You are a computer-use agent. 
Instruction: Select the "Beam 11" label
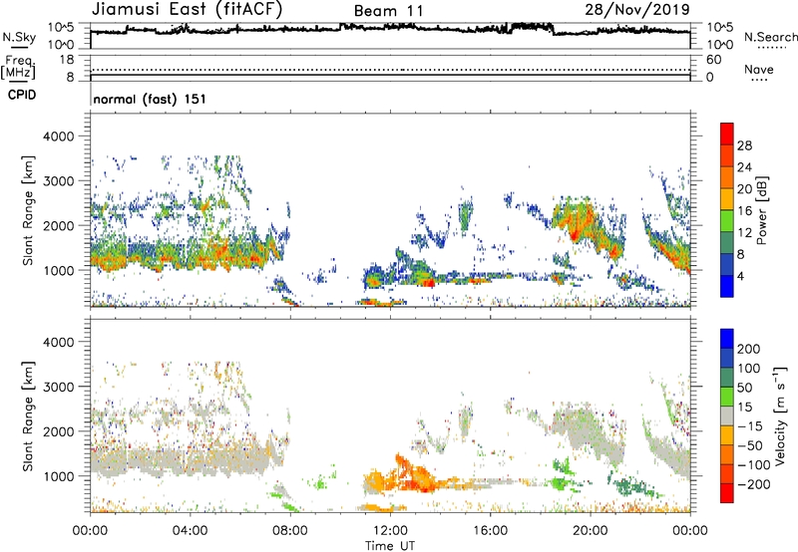point(388,11)
